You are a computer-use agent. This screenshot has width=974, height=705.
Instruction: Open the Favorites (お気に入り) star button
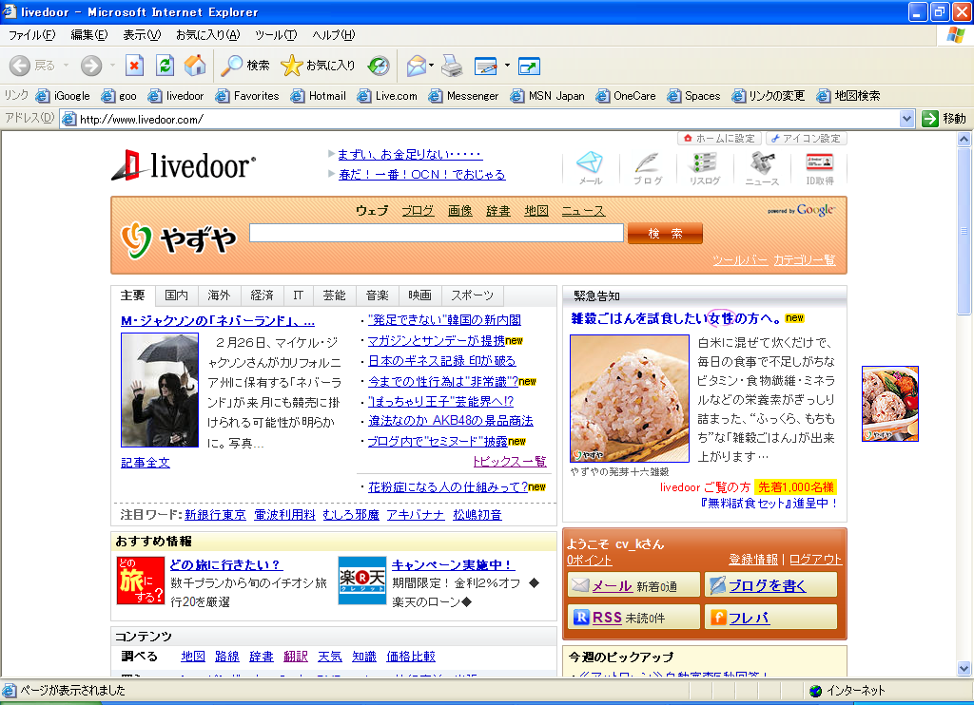tap(318, 66)
